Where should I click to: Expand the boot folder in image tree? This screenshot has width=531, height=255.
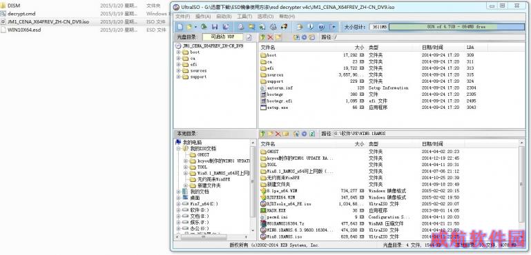tap(178, 52)
